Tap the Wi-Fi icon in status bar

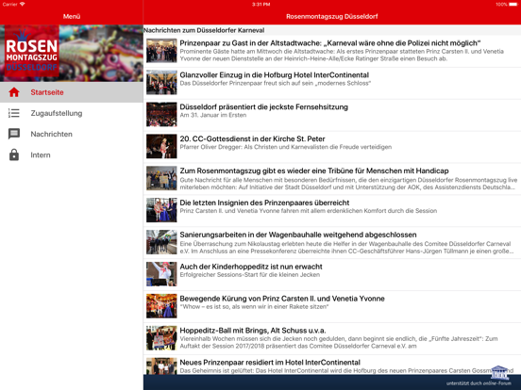(x=23, y=5)
